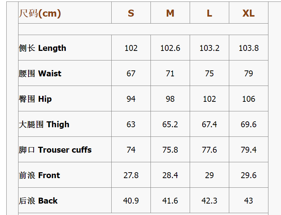Click the Length value 102.6 for M
Viewport: 281px width, 215px height.
pyautogui.click(x=170, y=48)
